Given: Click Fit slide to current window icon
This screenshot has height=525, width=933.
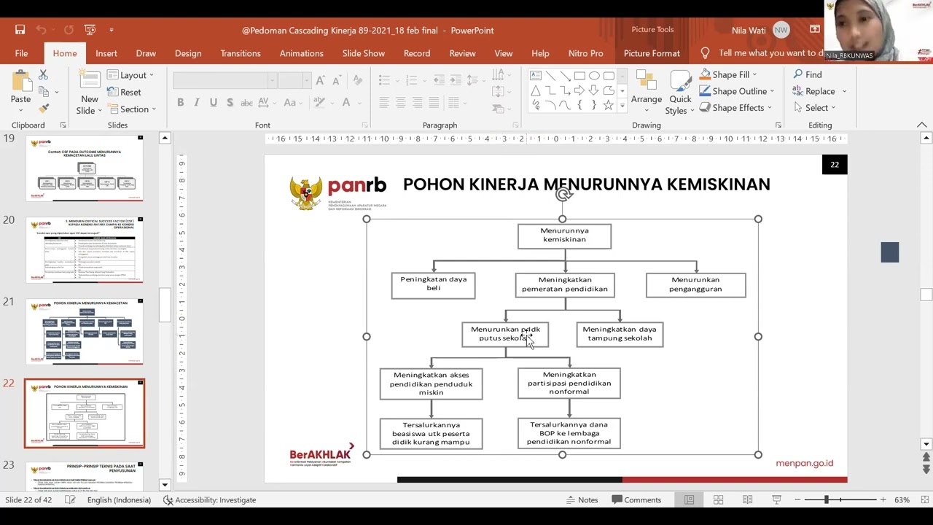Looking at the screenshot, I should pos(925,499).
